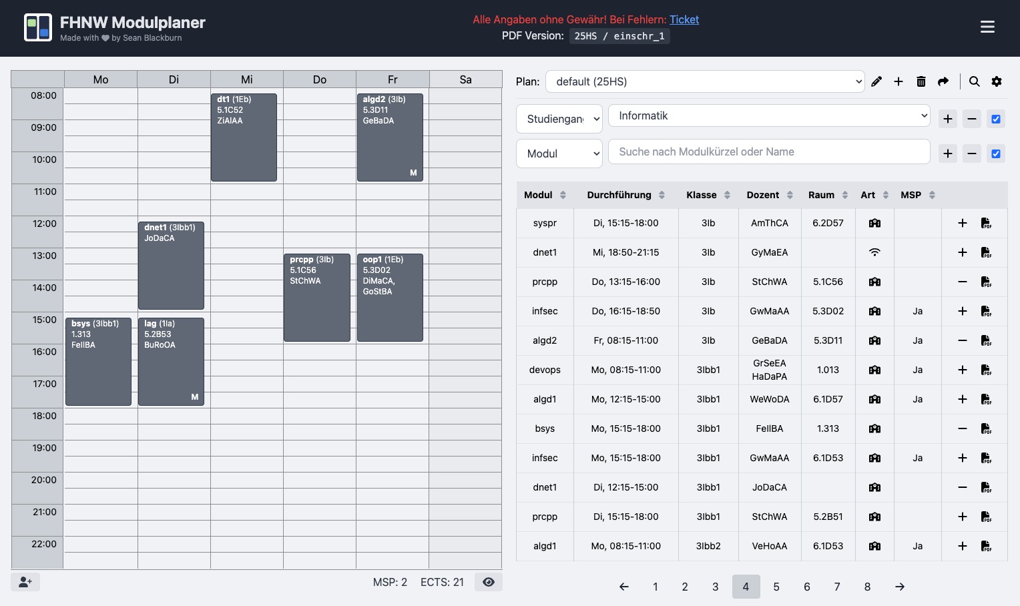Viewport: 1020px width, 606px height.
Task: Click the add-user icon below the timetable
Action: point(25,582)
